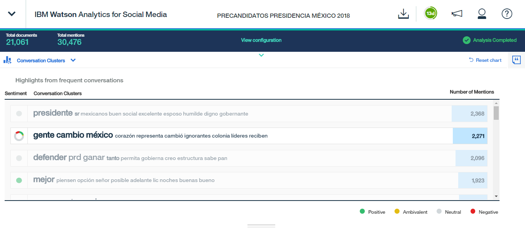Image resolution: width=525 pixels, height=228 pixels.
Task: Click Reset chart button
Action: coord(485,60)
